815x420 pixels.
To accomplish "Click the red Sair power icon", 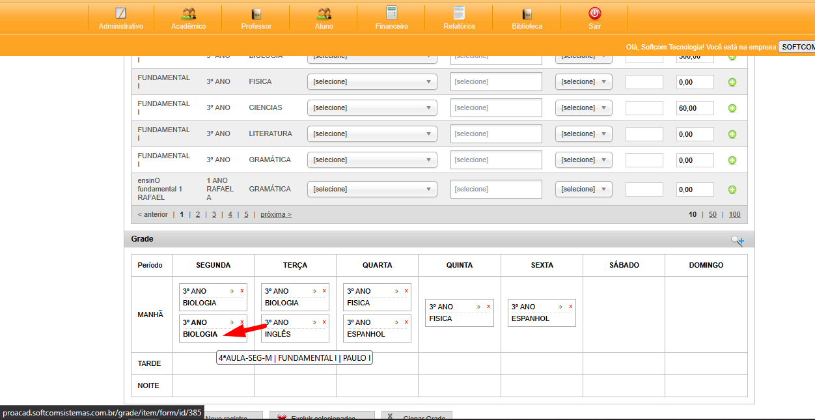I will coord(594,14).
